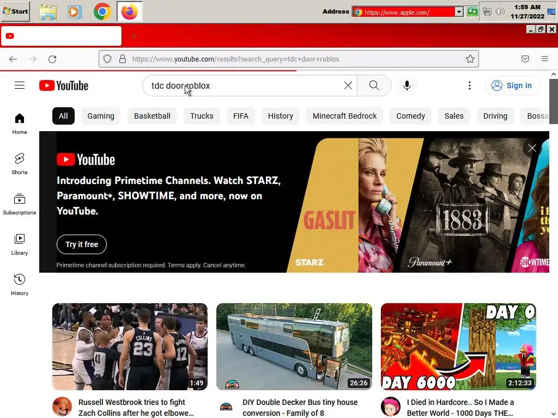Click the Try it free button
Image resolution: width=558 pixels, height=418 pixels.
pos(82,244)
